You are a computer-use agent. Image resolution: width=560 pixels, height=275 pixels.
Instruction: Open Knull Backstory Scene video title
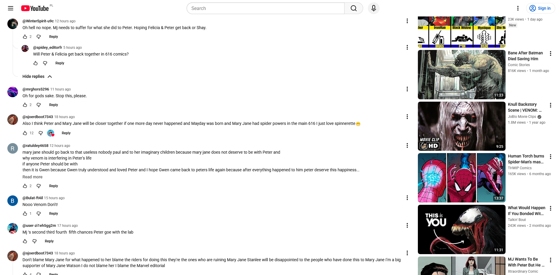pos(525,107)
